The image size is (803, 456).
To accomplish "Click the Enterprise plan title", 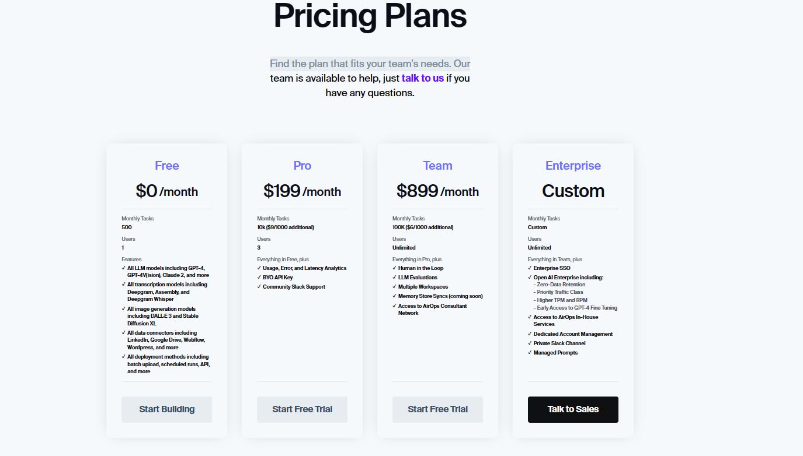I will [573, 166].
